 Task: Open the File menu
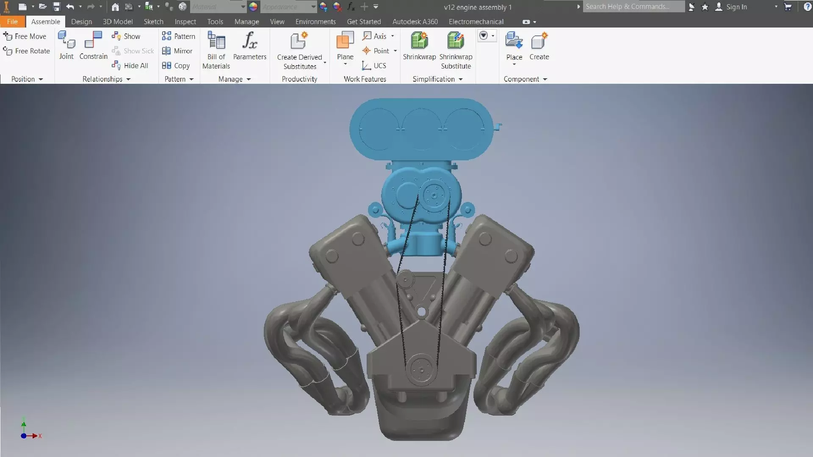click(12, 22)
